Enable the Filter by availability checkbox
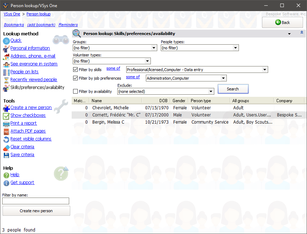The height and width of the screenshot is (234, 307). coord(75,91)
